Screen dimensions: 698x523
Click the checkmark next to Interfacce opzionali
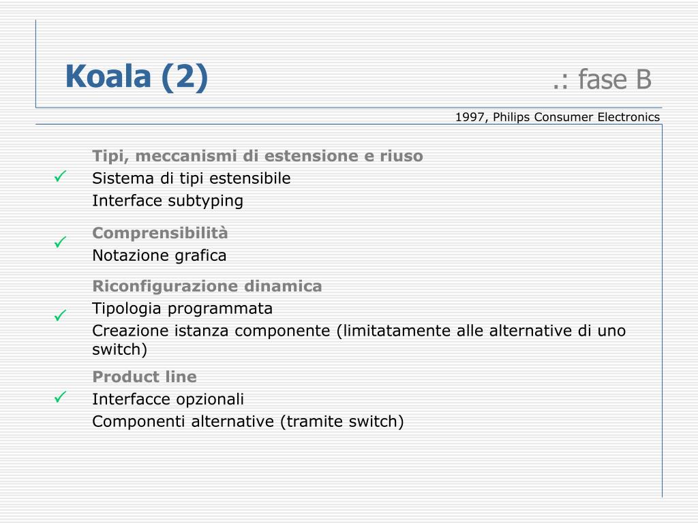pos(61,397)
